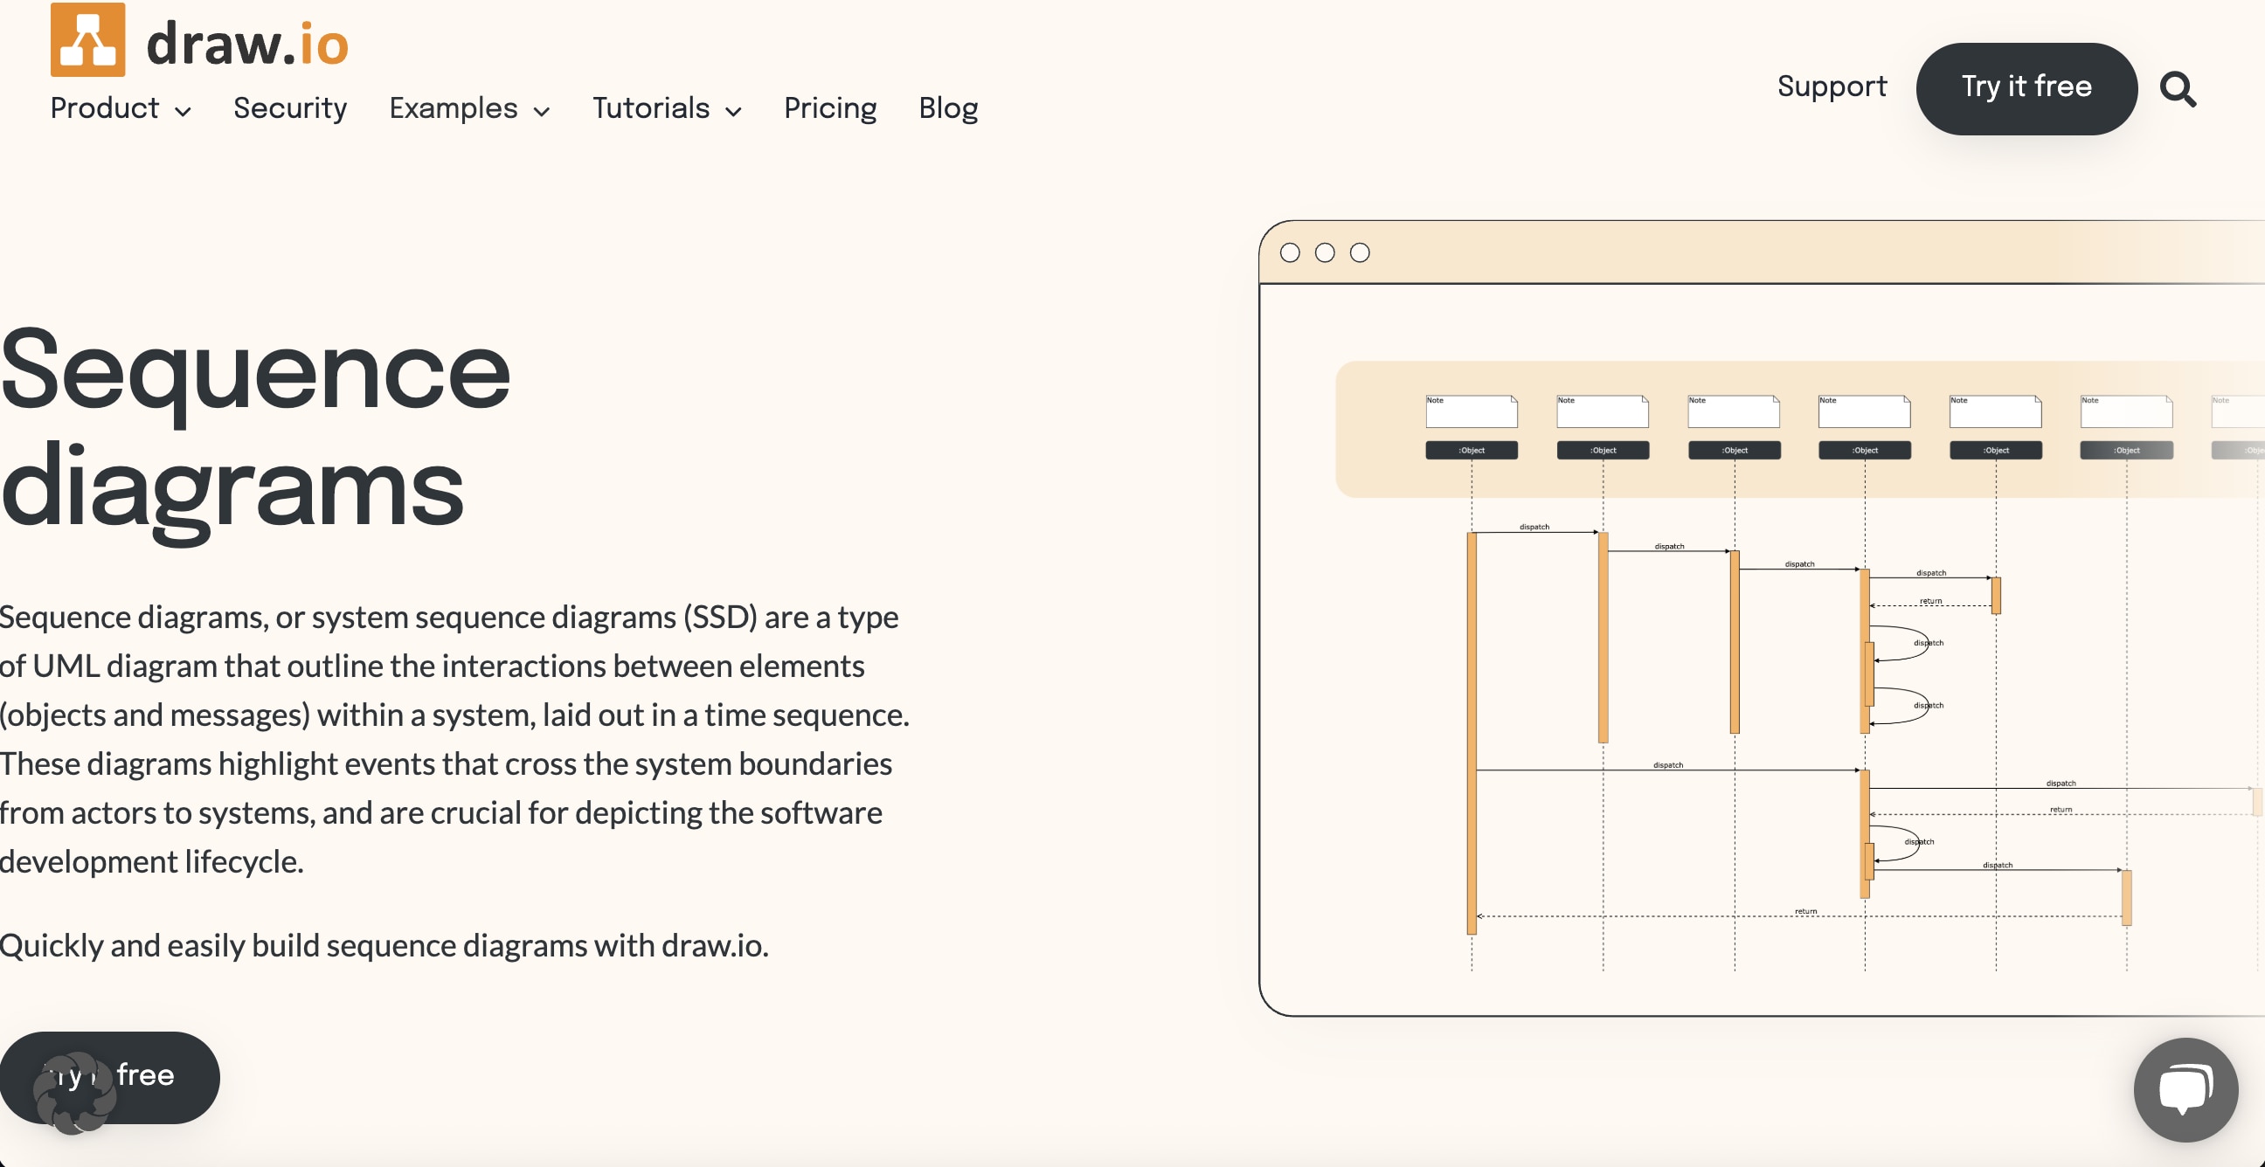Click third circle in mock window titlebar
Screen dimensions: 2265x1167
[1360, 253]
